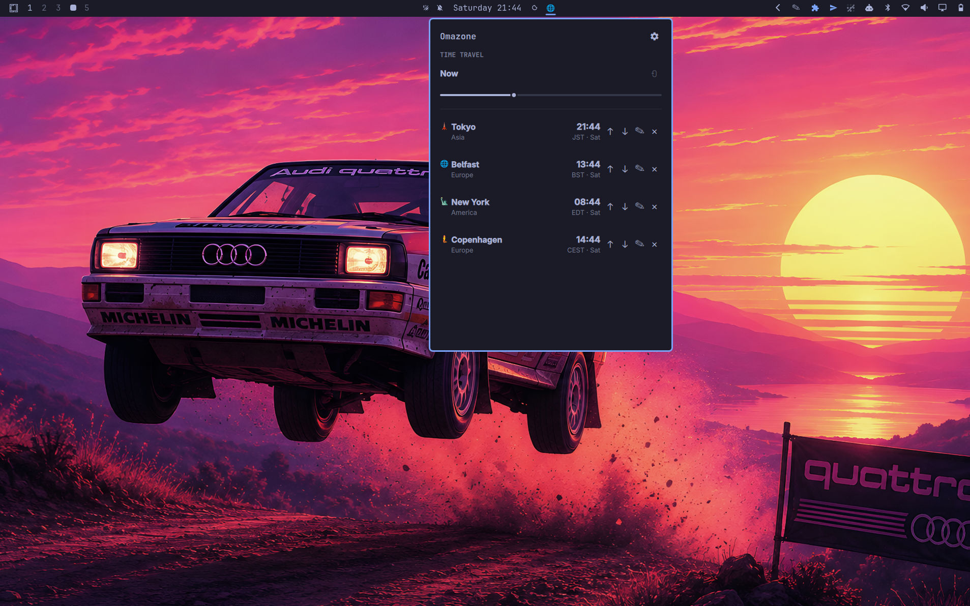Click the Now time travel label
Screen dimensions: 970x606
(449, 74)
